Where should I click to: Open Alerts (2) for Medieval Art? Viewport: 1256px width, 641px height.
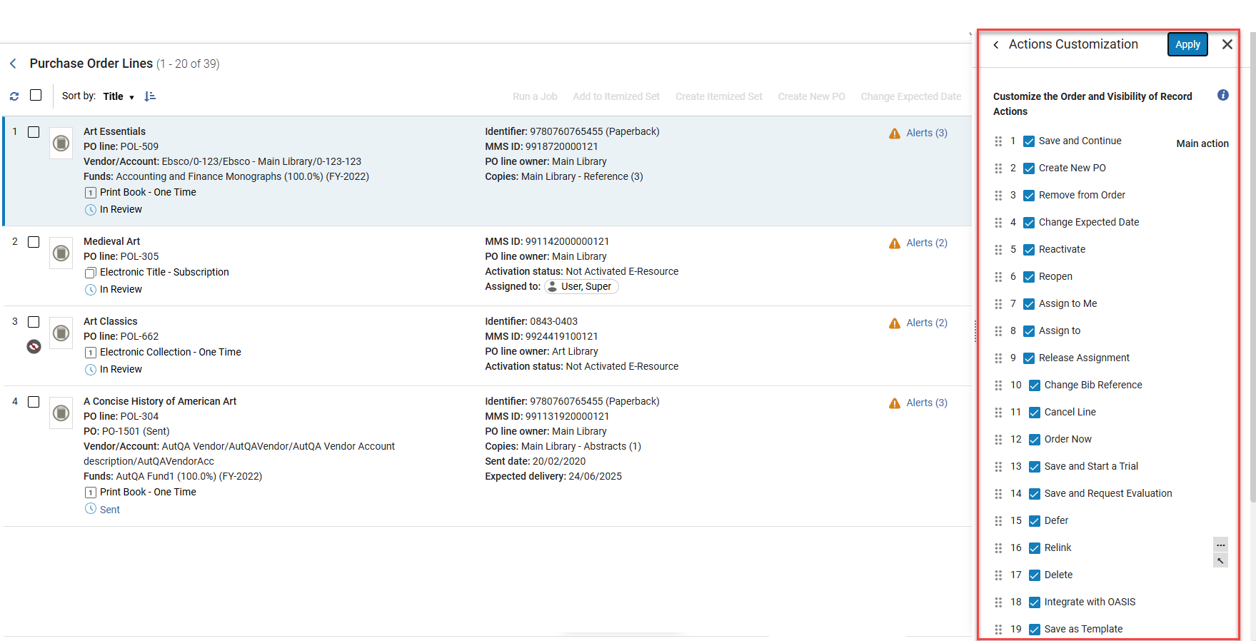(x=927, y=243)
